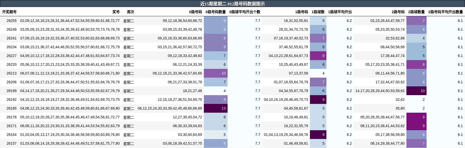Select the 奖号 column header
The height and width of the screenshot is (148, 465).
pyautogui.click(x=116, y=12)
